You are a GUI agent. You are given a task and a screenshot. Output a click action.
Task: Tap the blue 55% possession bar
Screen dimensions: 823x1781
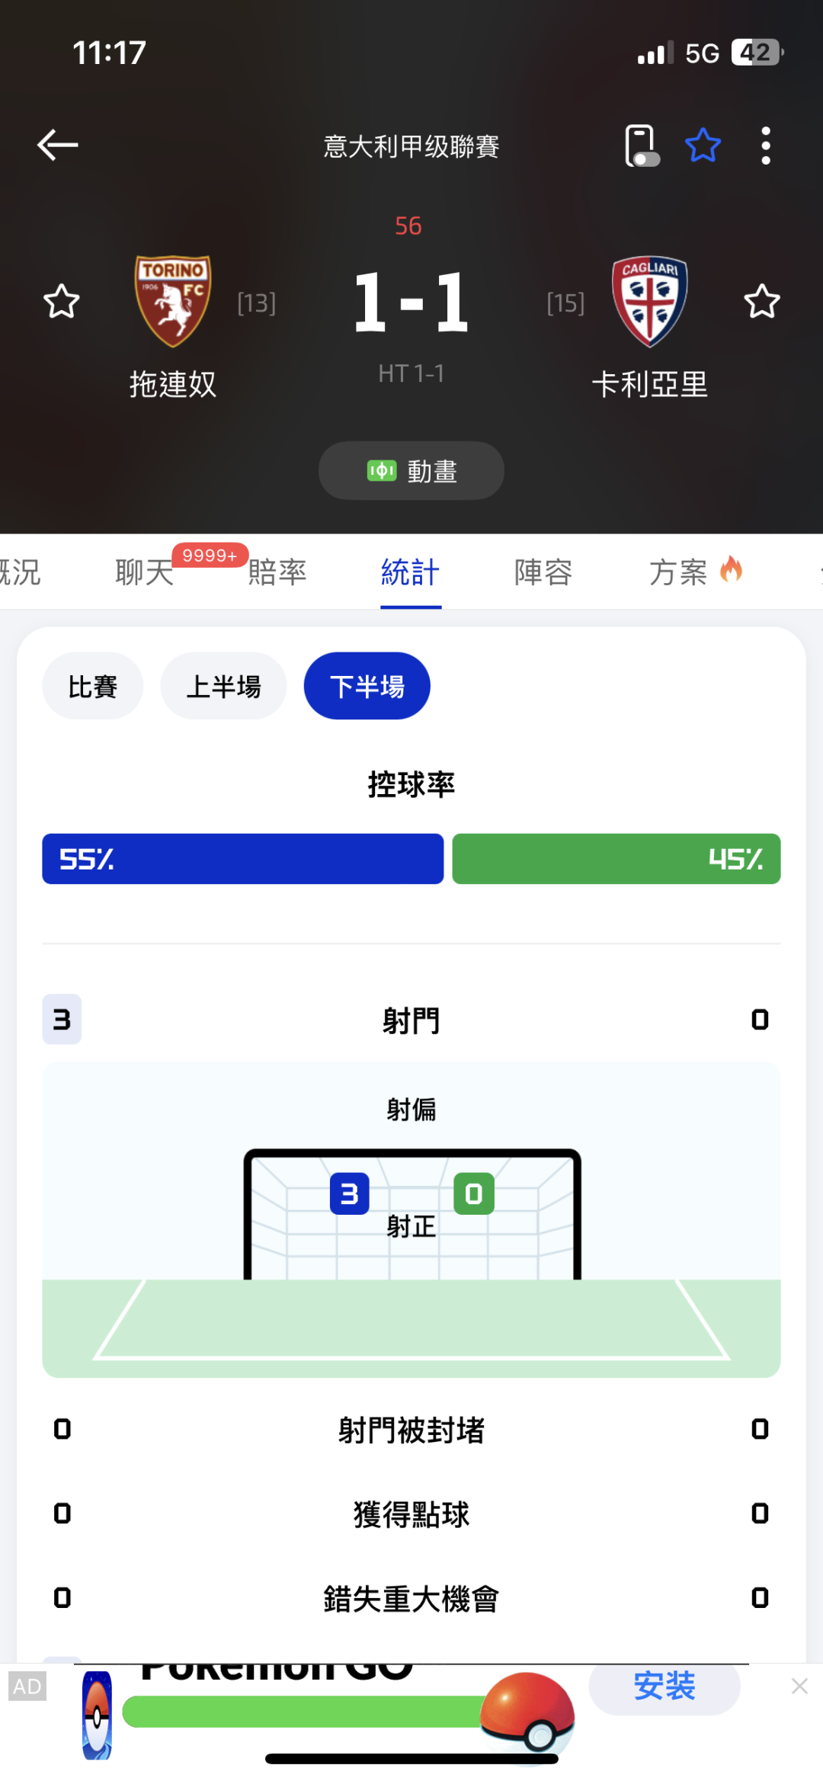242,859
